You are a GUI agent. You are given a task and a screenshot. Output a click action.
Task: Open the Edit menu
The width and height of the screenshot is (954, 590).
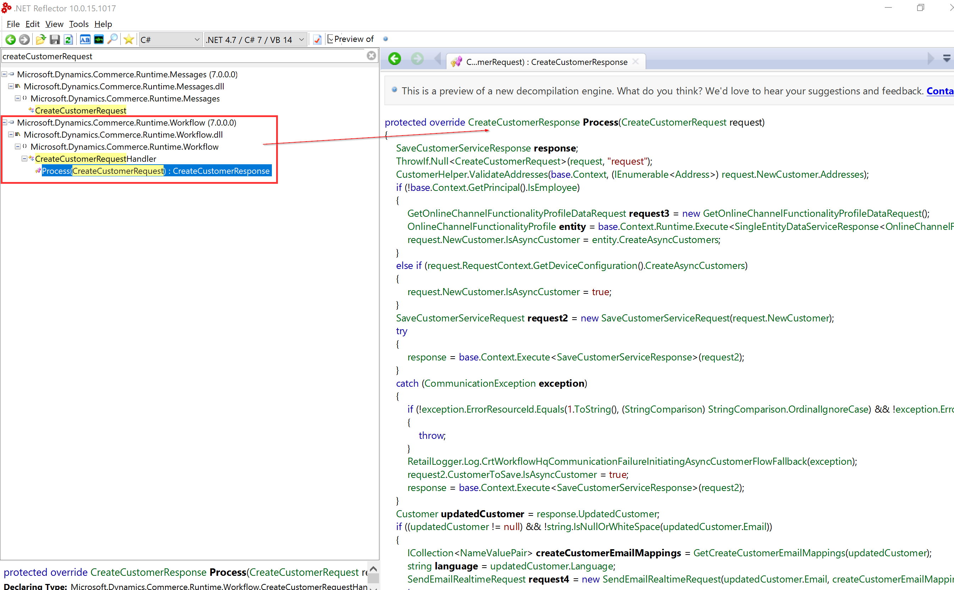click(x=32, y=24)
